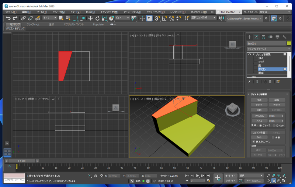
Task: Open the Hierarchy panel icon
Action: click(263, 37)
